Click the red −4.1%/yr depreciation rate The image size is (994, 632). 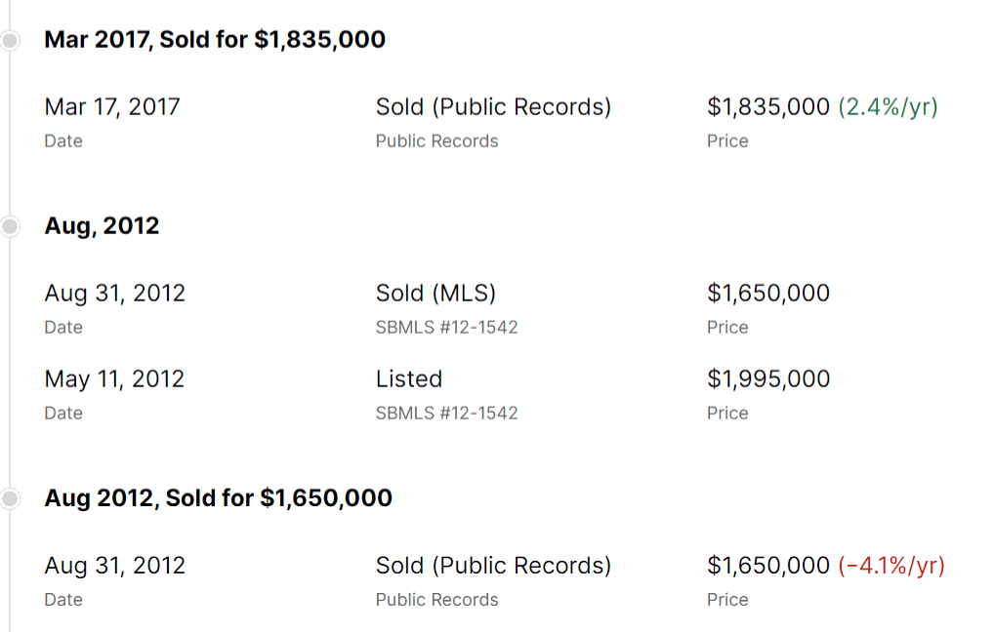click(891, 566)
